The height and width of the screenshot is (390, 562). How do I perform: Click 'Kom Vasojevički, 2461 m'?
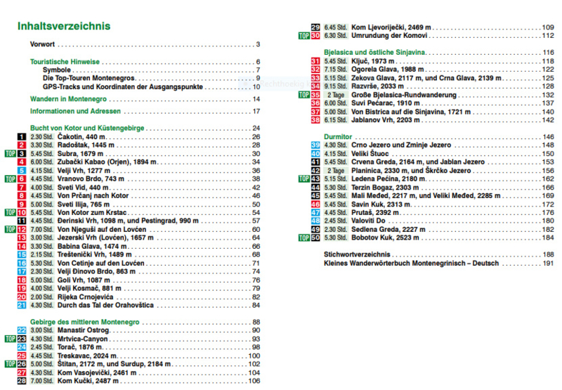point(97,373)
